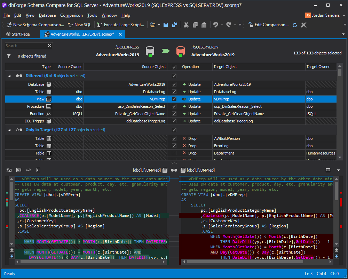Click the Operation column header
Viewport: 348px width, 279px height.
[197, 67]
